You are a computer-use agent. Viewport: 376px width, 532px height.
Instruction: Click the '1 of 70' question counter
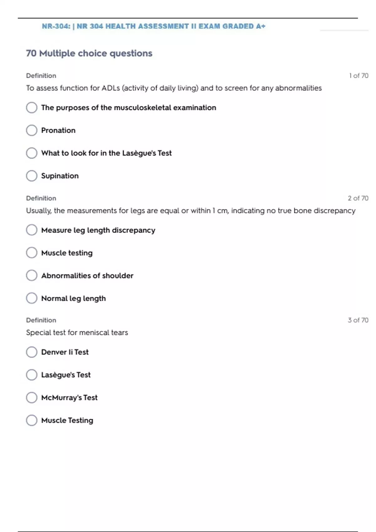point(358,76)
